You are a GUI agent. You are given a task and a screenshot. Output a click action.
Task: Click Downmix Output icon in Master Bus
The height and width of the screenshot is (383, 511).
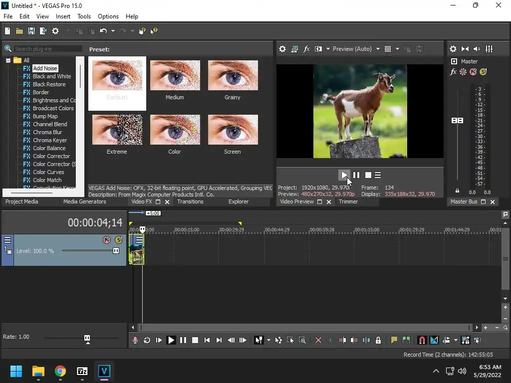(x=465, y=49)
